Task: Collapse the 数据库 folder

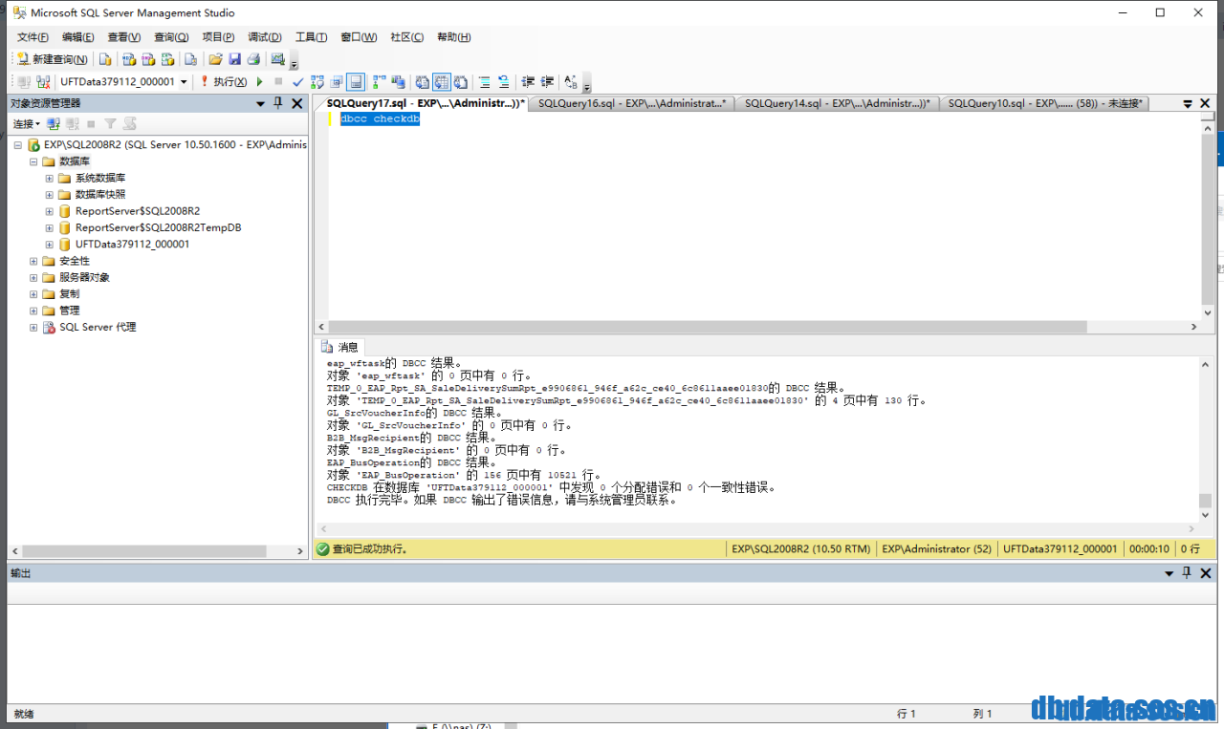Action: point(33,161)
